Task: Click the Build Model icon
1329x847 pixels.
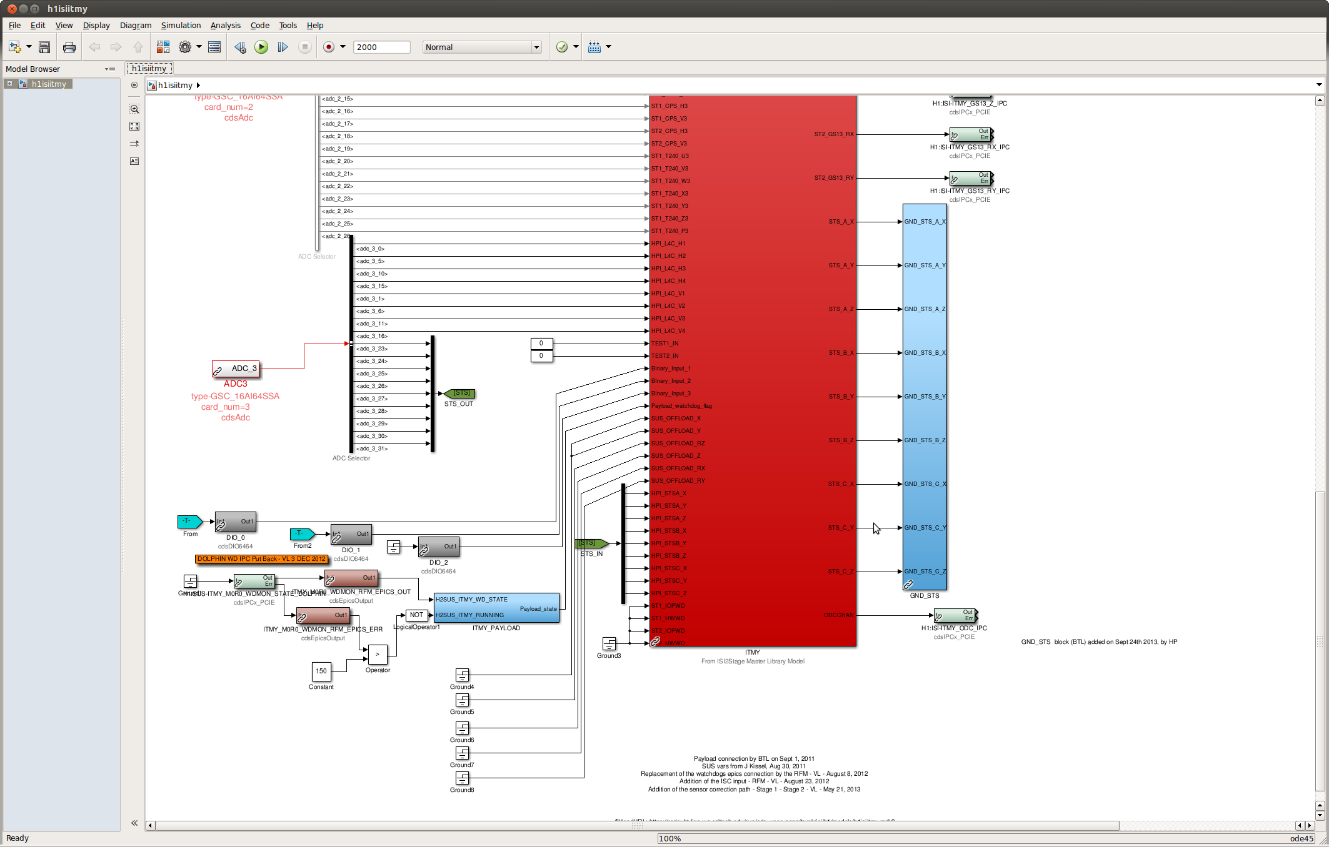Action: coord(594,47)
